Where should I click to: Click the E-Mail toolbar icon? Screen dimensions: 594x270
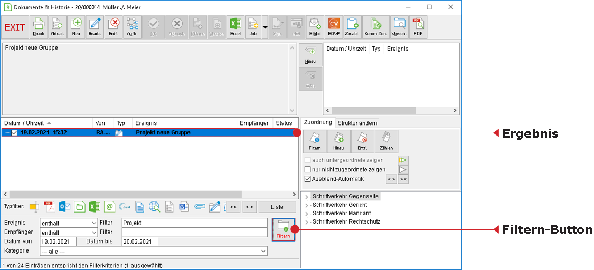pyautogui.click(x=315, y=27)
